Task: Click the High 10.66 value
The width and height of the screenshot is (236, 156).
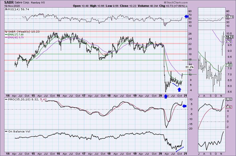Action: click(97, 6)
